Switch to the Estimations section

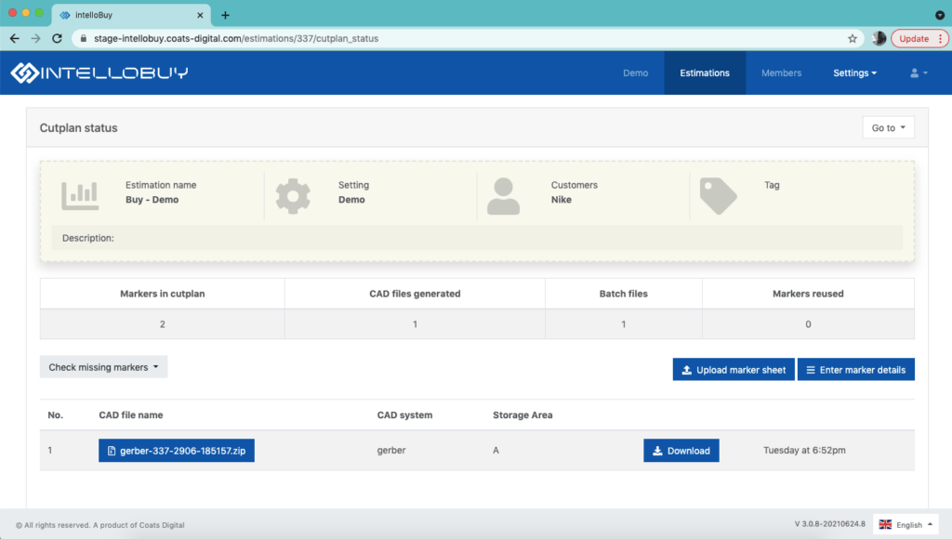tap(704, 72)
